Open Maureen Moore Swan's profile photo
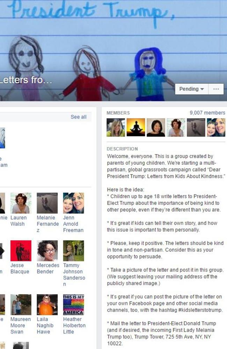227x349 pixels. [x=21, y=304]
